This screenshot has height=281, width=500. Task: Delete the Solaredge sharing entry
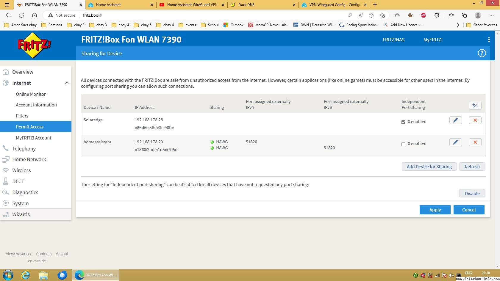[x=475, y=120]
